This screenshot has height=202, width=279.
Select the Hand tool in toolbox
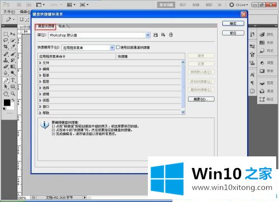[6, 93]
